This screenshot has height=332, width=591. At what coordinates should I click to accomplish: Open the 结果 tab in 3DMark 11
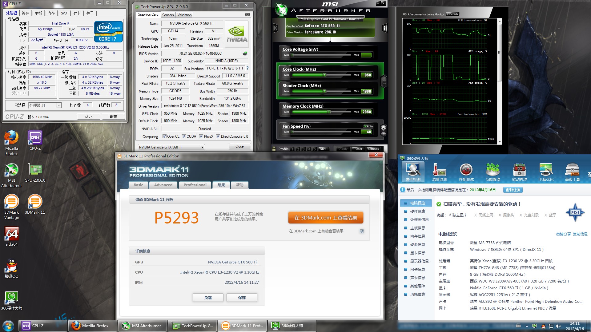click(x=221, y=185)
